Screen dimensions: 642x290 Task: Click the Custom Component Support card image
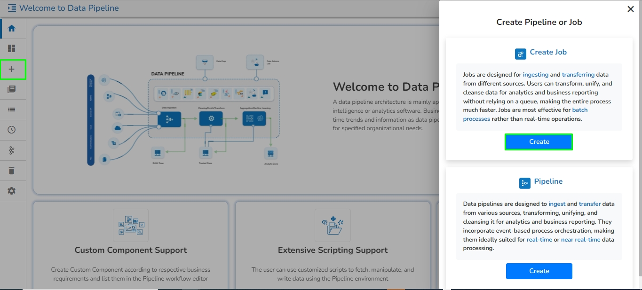click(x=131, y=226)
